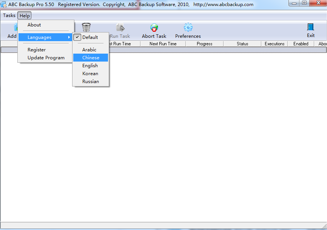Click the ABC Backup Pro title bar icon
327x230 pixels.
[x=3, y=5]
